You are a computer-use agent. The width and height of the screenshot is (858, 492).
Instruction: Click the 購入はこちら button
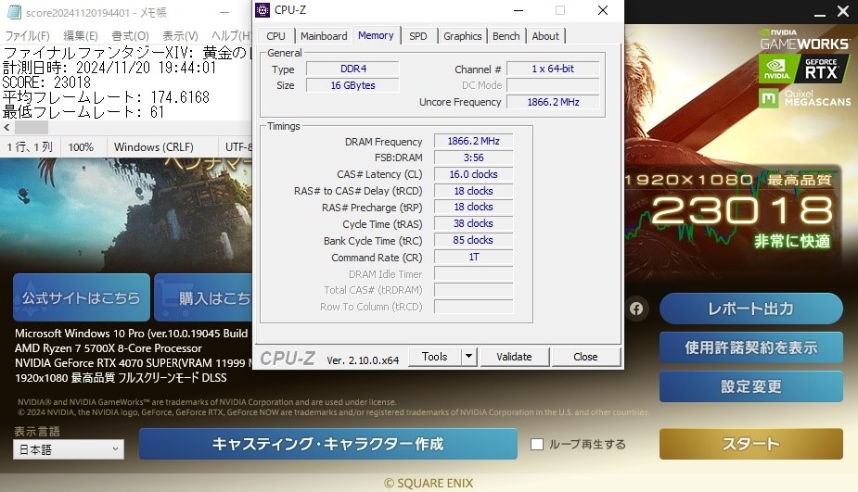pyautogui.click(x=203, y=297)
